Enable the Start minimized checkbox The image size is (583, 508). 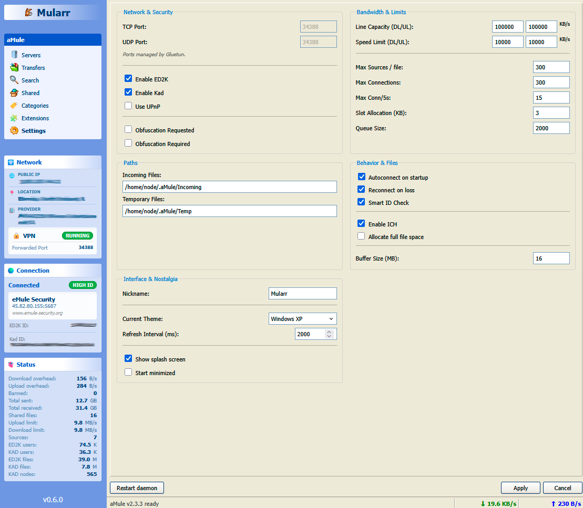pyautogui.click(x=128, y=372)
